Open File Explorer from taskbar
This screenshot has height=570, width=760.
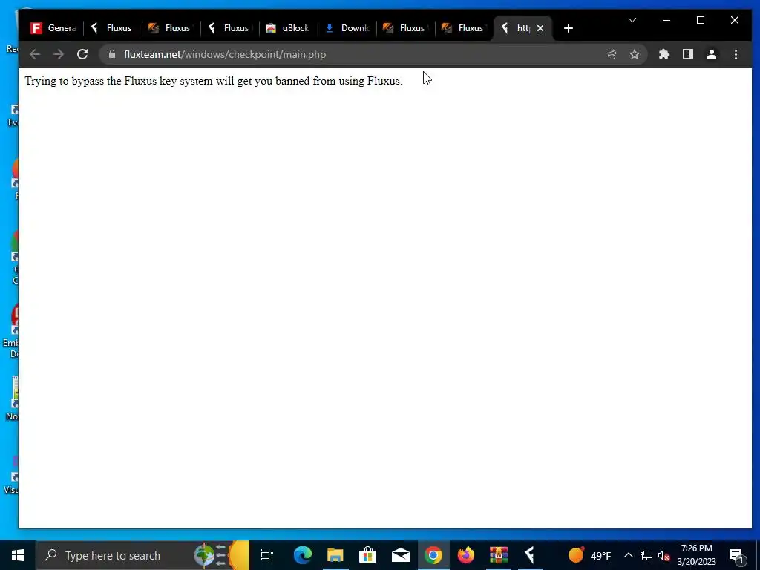(335, 555)
